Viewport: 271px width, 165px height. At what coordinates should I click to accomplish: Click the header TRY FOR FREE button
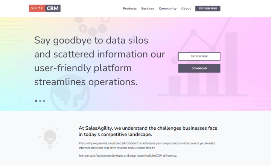[x=208, y=9]
